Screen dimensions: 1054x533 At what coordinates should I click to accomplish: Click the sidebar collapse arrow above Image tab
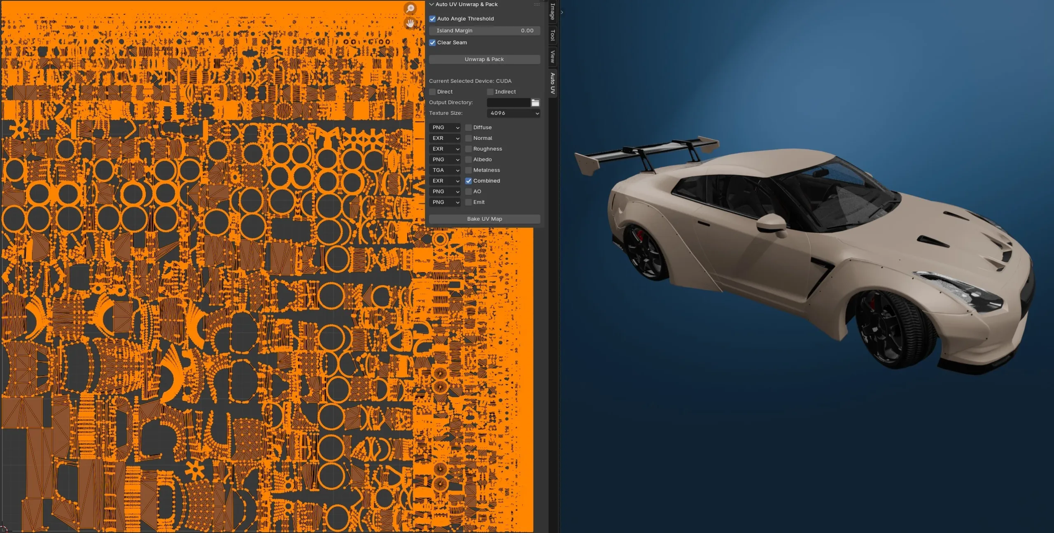click(x=562, y=12)
